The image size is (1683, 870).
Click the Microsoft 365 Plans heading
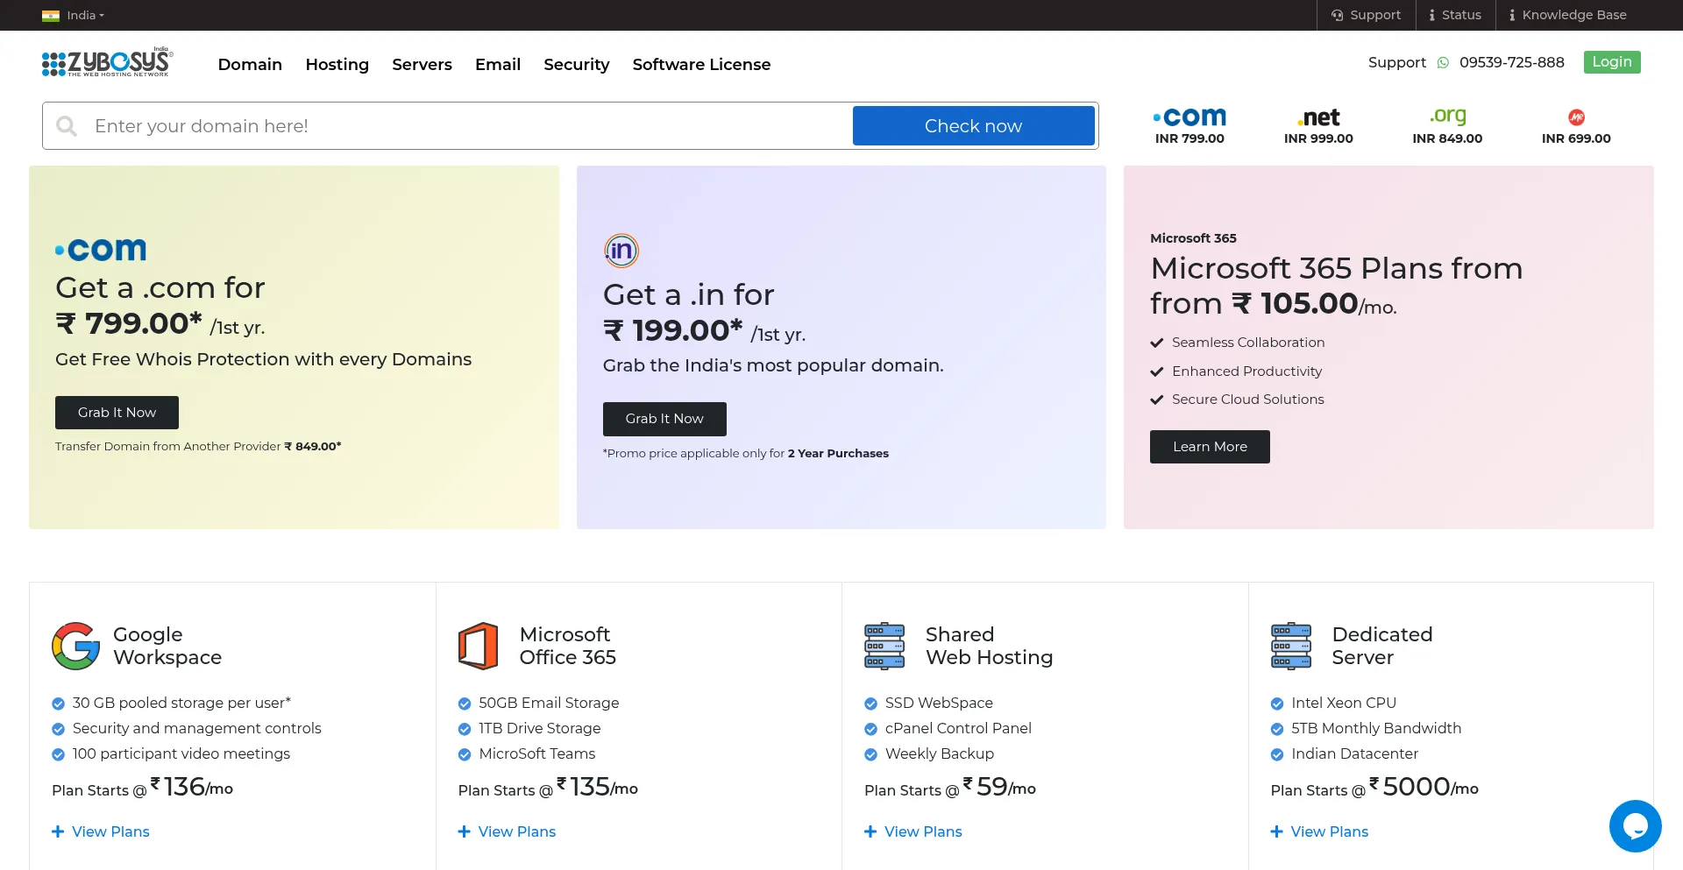(x=1337, y=286)
